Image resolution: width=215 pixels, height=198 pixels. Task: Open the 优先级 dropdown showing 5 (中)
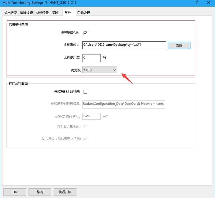99,70
